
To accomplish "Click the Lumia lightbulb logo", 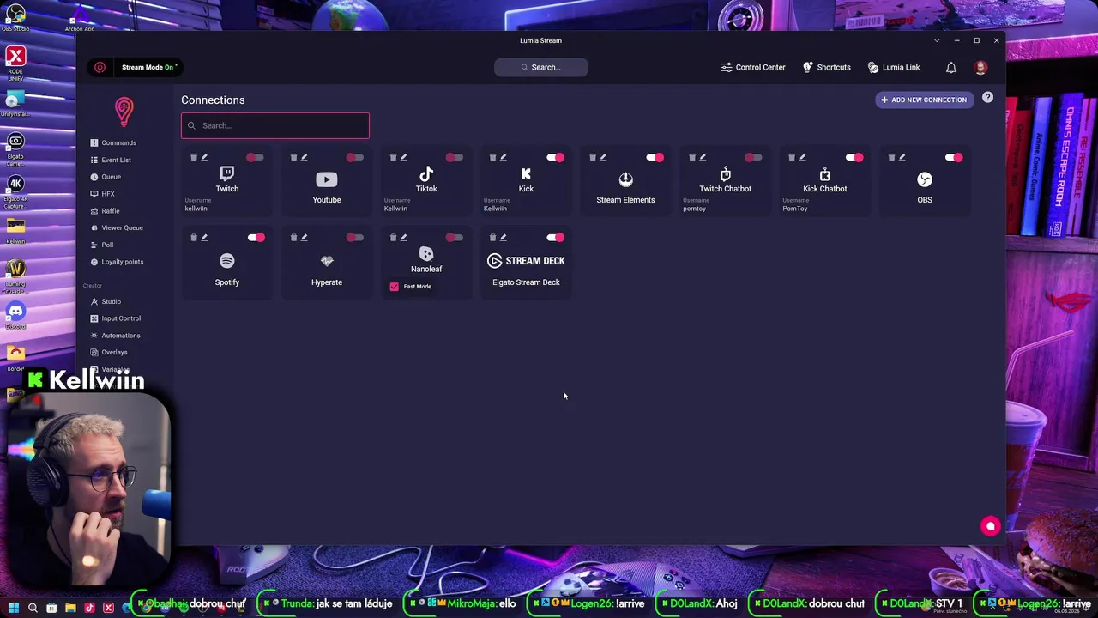I will pyautogui.click(x=124, y=112).
